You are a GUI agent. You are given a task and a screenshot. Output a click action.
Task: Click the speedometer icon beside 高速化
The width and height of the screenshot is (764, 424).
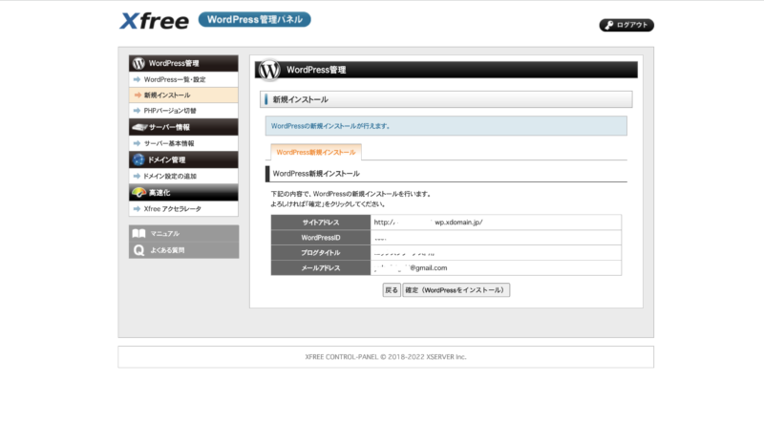[138, 193]
